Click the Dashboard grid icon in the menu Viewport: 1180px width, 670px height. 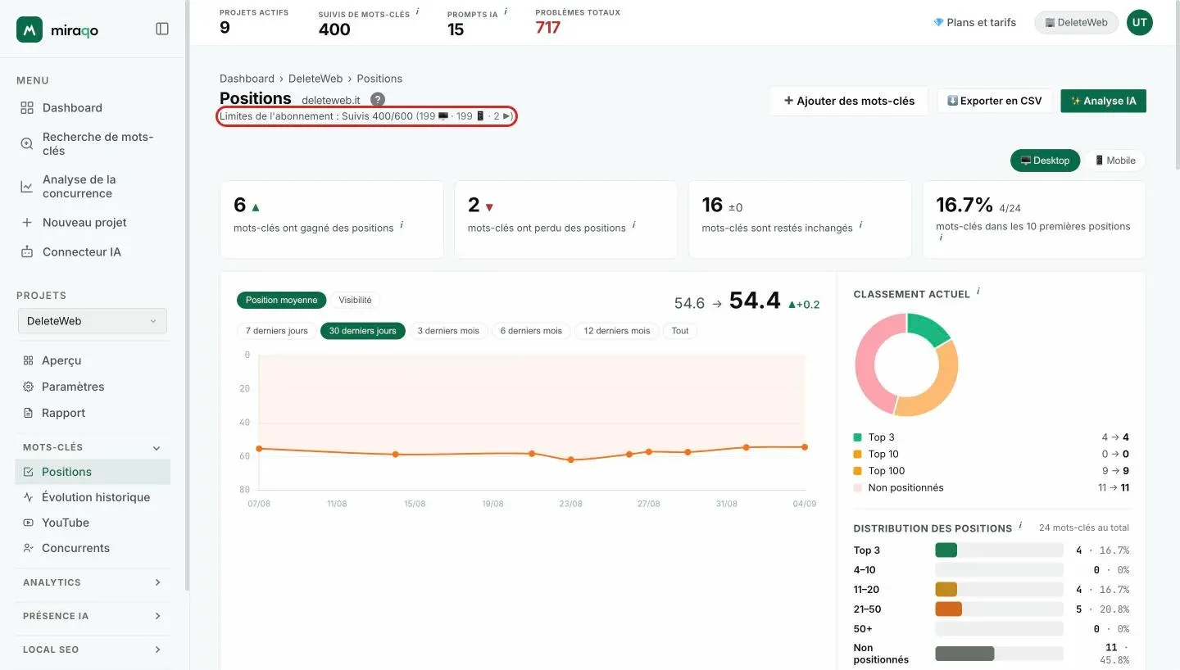coord(27,108)
